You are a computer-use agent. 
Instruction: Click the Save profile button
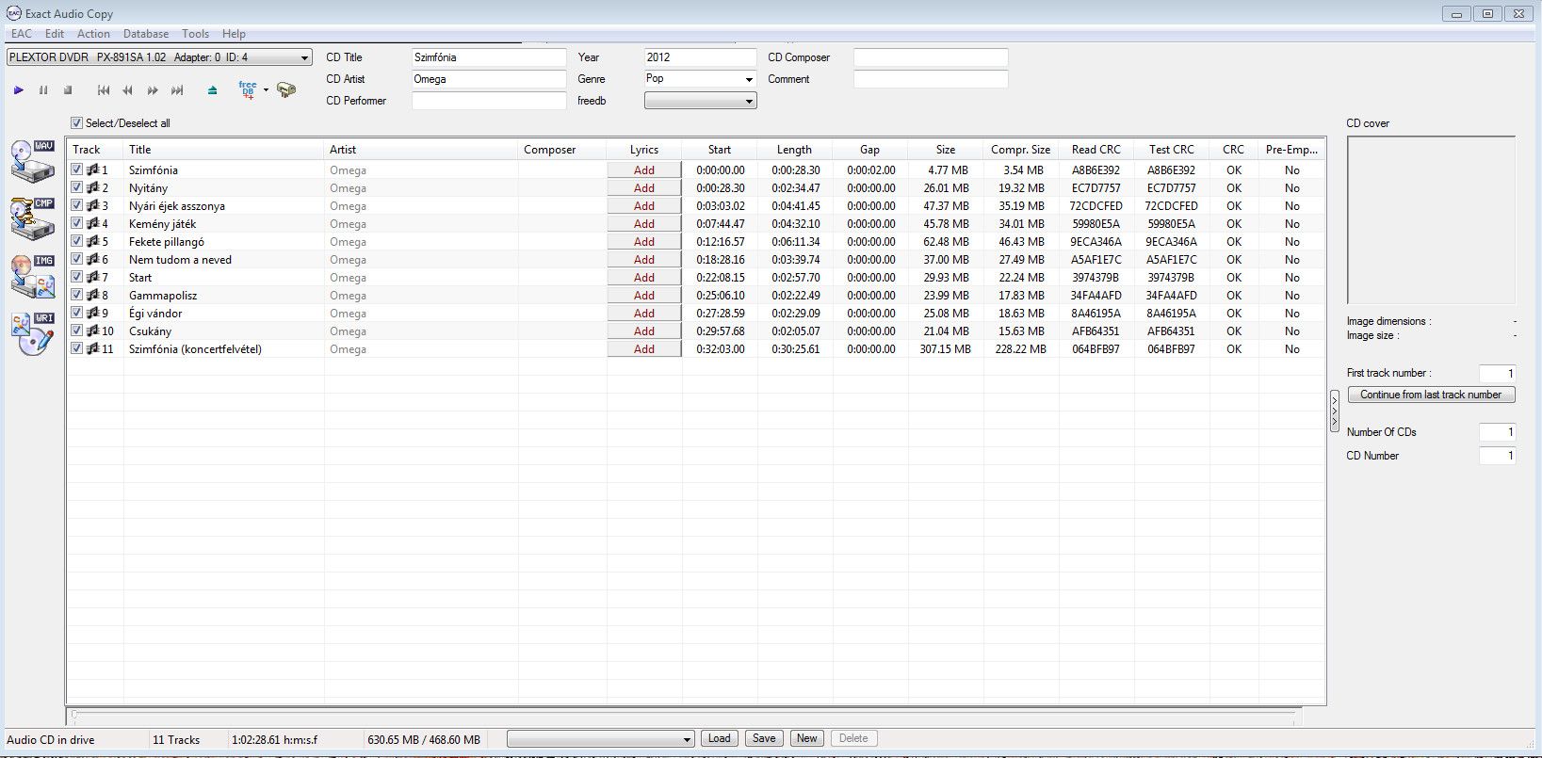[x=764, y=738]
